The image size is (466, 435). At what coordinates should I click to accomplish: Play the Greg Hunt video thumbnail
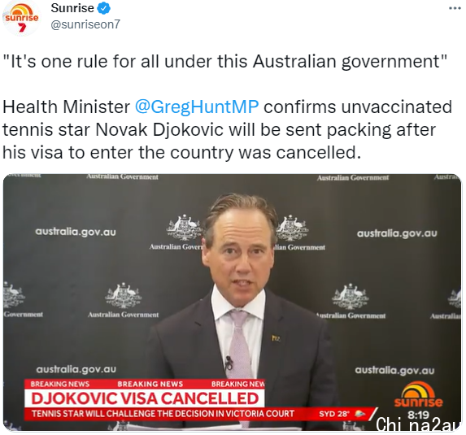232,302
